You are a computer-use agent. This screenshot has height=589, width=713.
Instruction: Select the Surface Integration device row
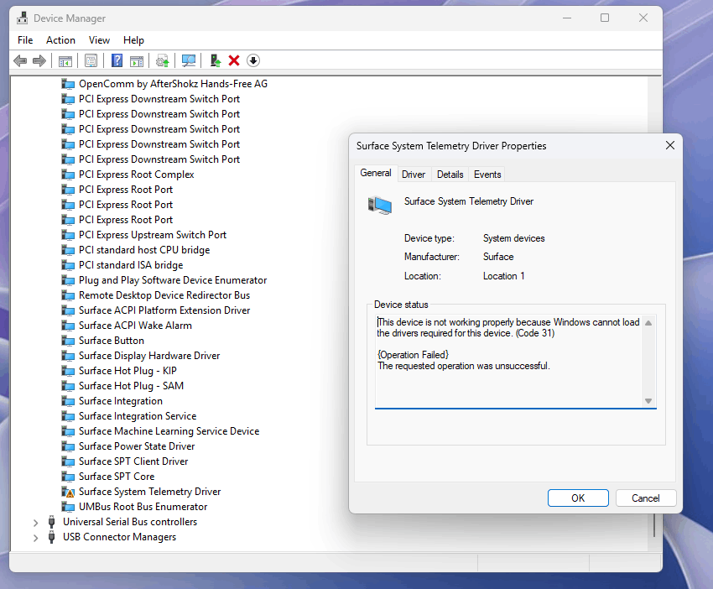(x=121, y=401)
